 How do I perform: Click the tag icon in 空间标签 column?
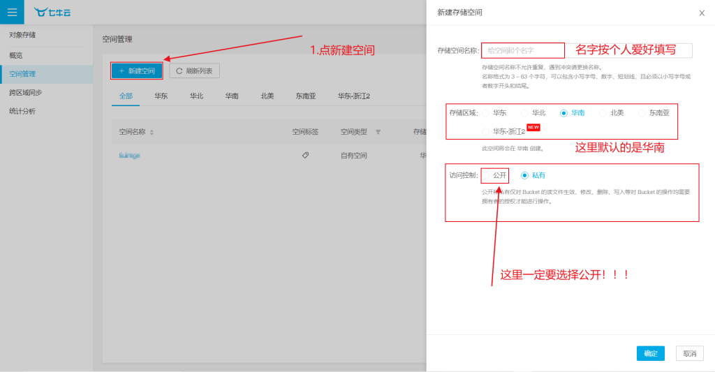point(305,156)
